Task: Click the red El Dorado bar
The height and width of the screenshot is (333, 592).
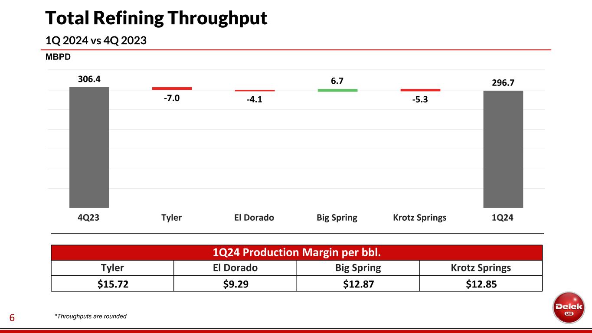Action: coord(255,91)
